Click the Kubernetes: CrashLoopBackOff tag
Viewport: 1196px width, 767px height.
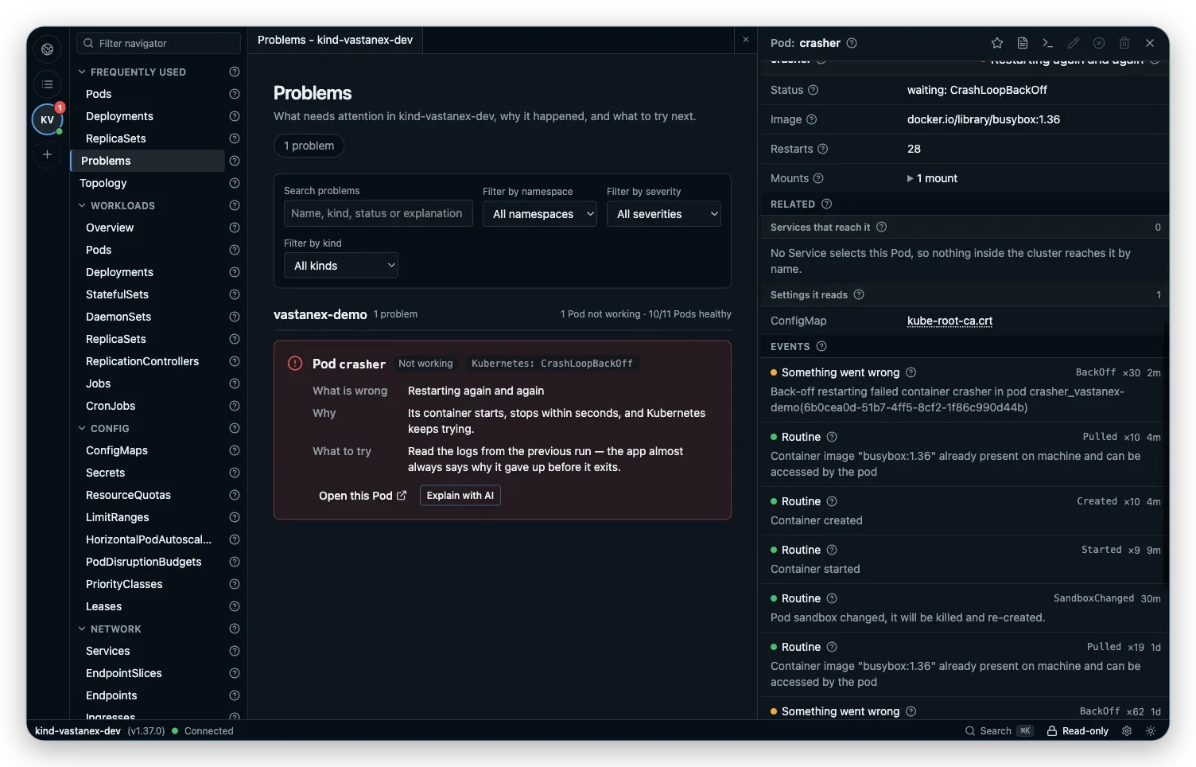coord(552,364)
